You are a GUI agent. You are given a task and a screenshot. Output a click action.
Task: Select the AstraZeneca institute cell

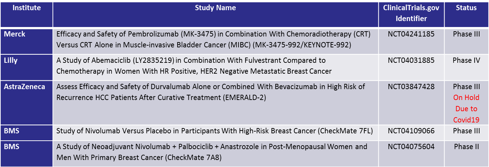pos(27,103)
